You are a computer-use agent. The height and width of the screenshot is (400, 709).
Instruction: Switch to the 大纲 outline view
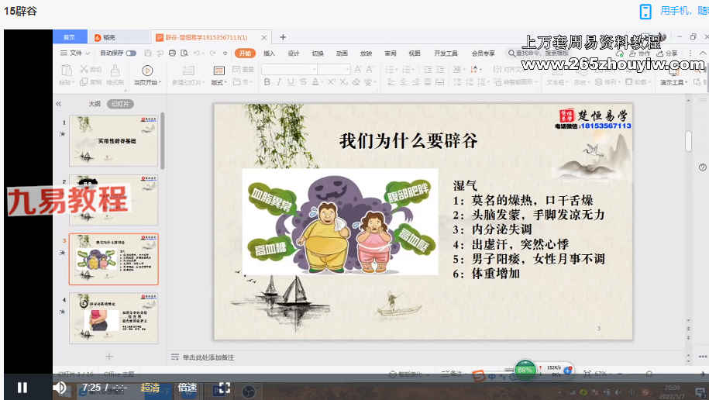click(x=95, y=104)
